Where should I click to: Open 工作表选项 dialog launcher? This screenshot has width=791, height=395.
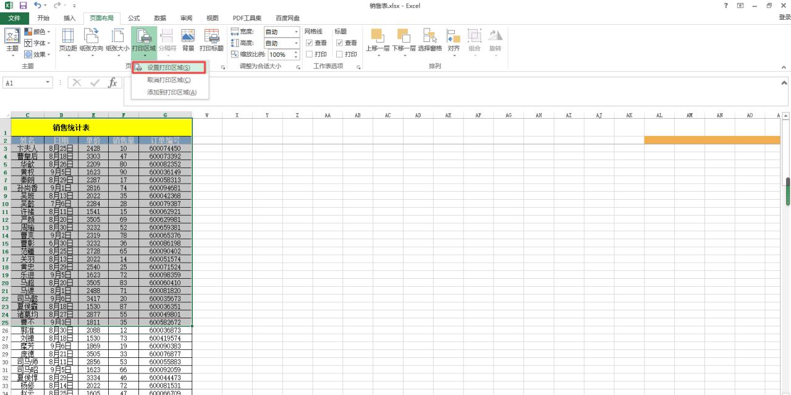(x=358, y=67)
